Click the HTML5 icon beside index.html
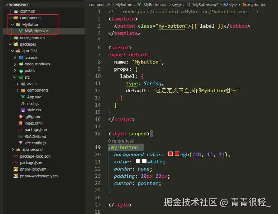This screenshot has height=214, width=278. (x=20, y=123)
